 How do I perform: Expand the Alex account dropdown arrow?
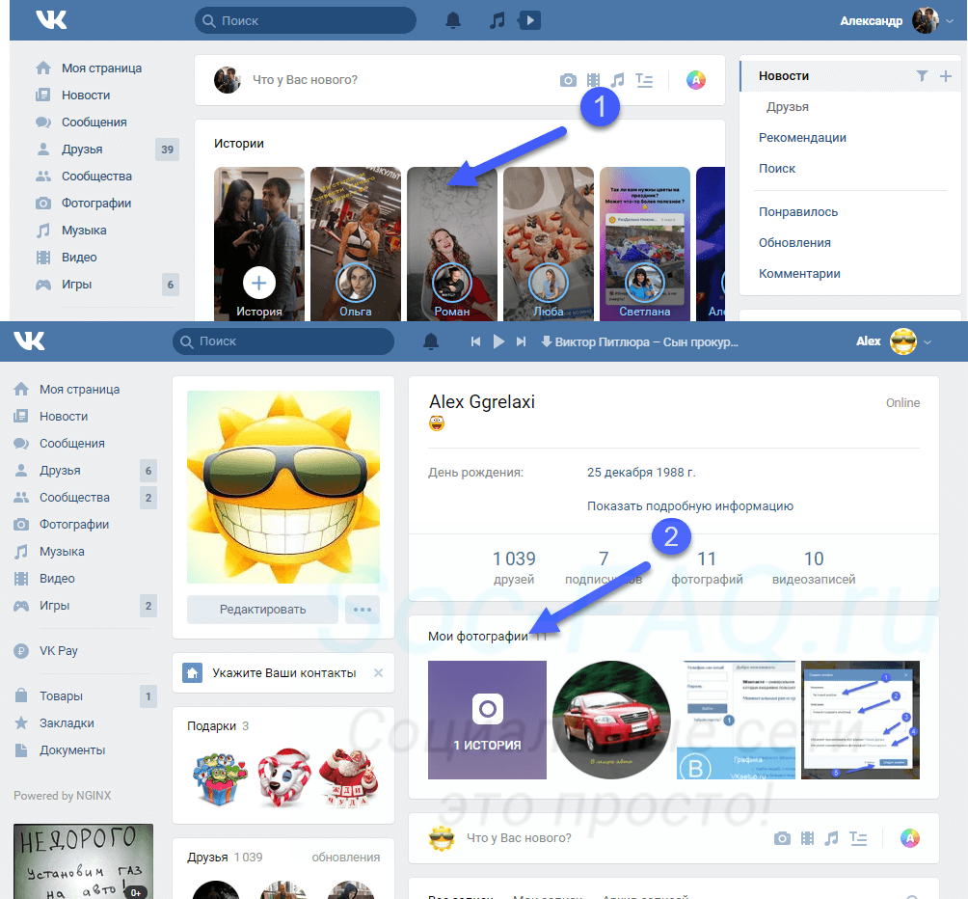(x=928, y=342)
